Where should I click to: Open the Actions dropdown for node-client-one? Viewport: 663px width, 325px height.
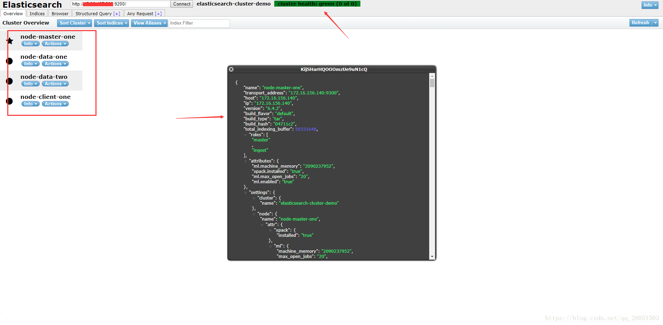click(55, 104)
